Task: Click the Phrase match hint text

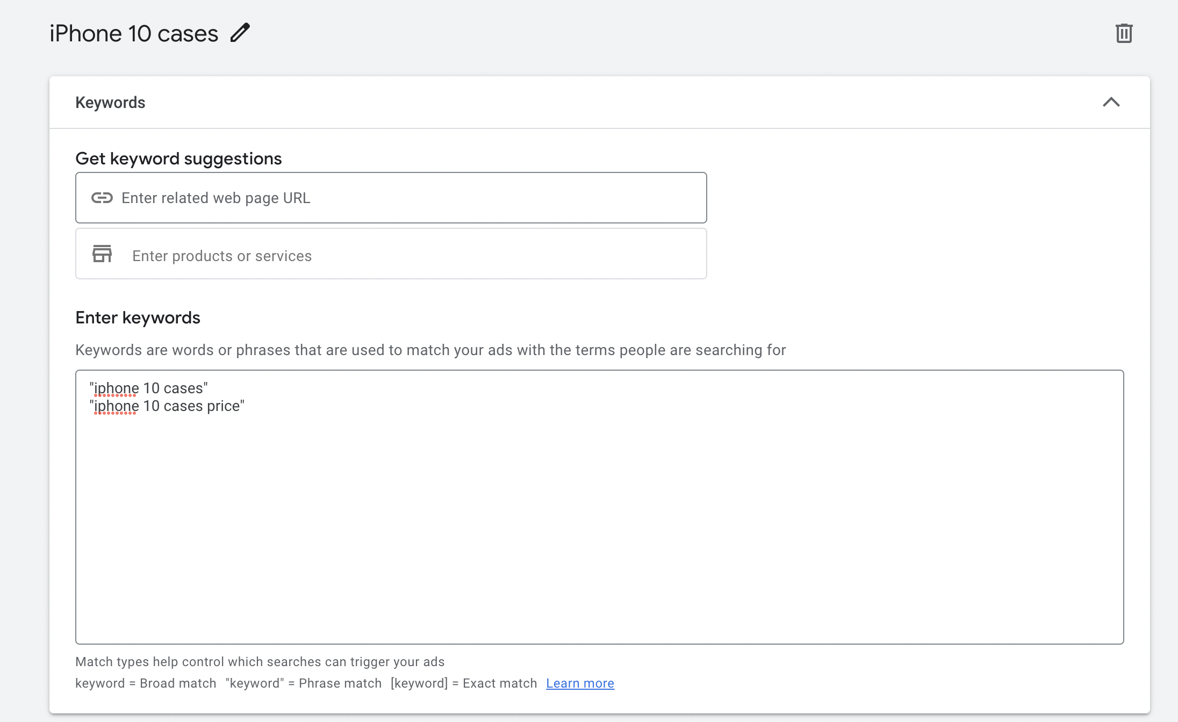Action: pos(304,683)
